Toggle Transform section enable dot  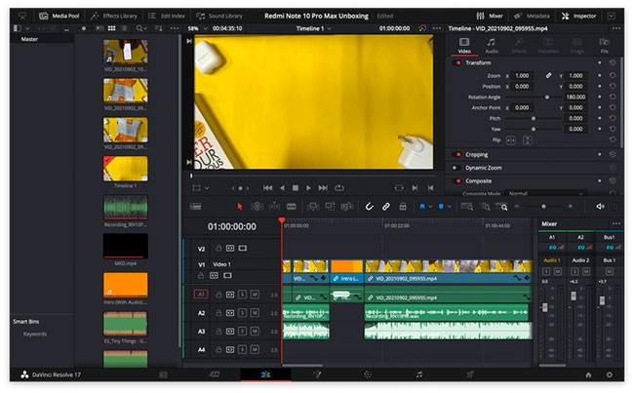pos(458,63)
